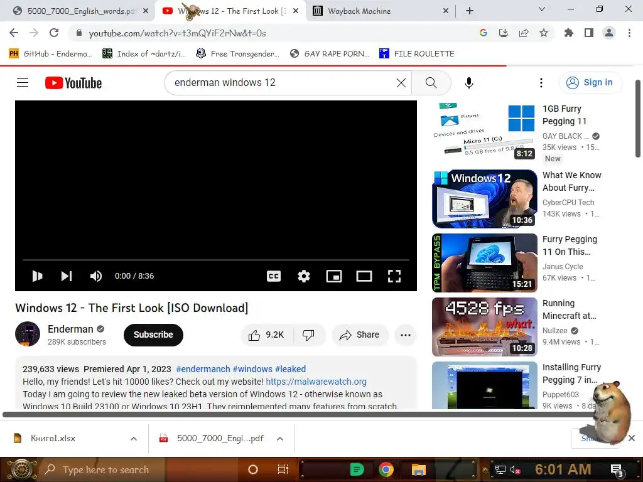Click the YouTube logo
The image size is (643, 482).
73,83
